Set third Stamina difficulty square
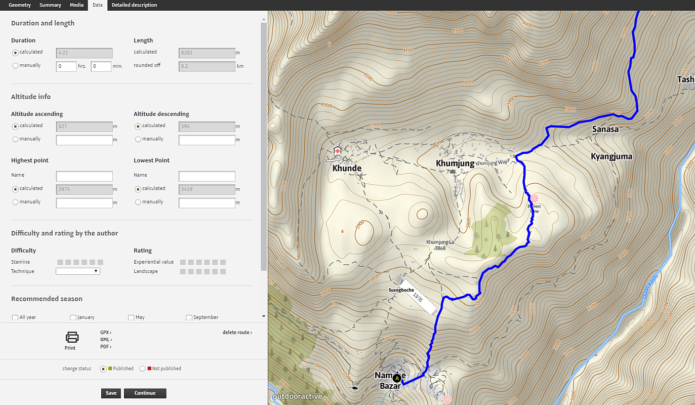 pos(76,262)
